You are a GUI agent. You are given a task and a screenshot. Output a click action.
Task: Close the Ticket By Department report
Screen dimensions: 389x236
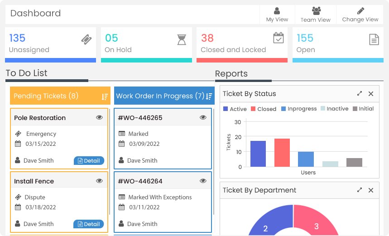(371, 190)
